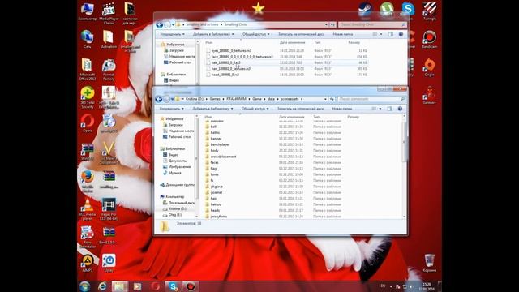Launch Mozilla Firefox from the desktop
The width and height of the screenshot is (519, 292).
tap(88, 182)
